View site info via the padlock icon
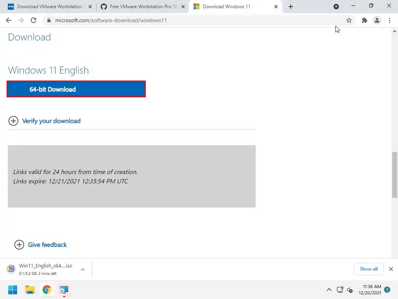The height and width of the screenshot is (299, 398). (49, 20)
